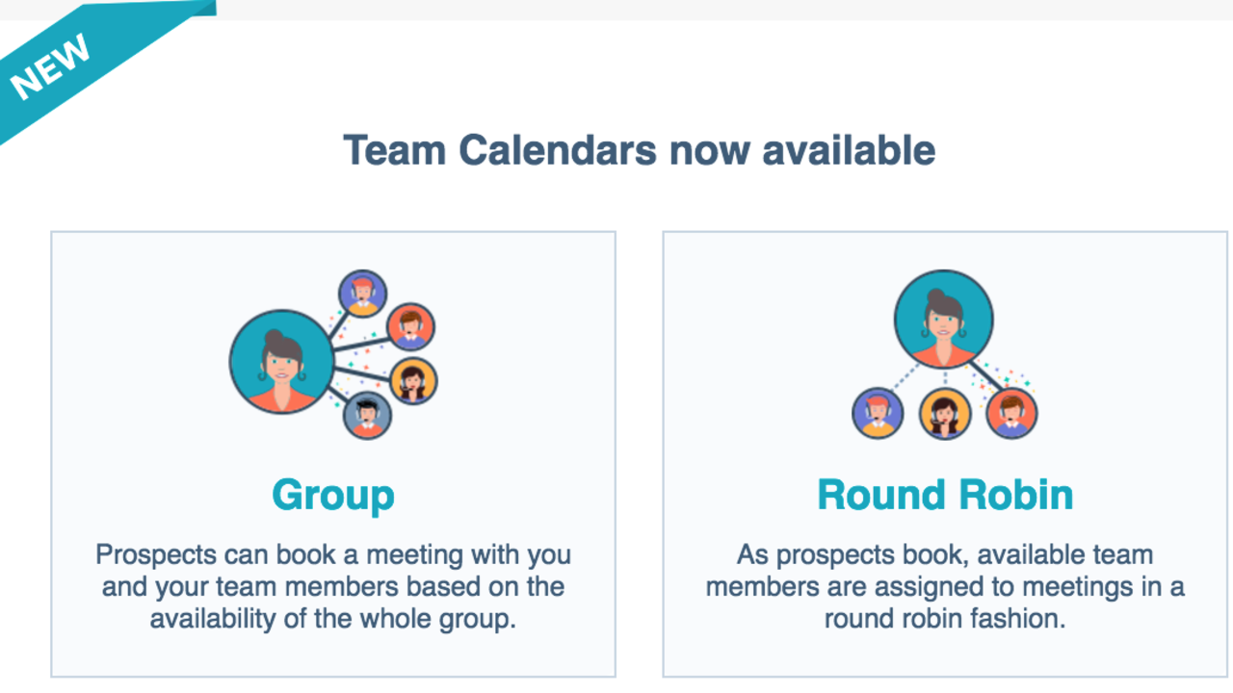Select orange-circled avatar in Group illustration

click(411, 327)
